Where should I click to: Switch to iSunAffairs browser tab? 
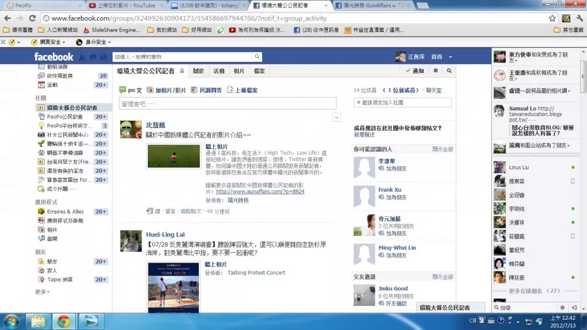pos(373,5)
